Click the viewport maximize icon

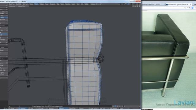pyautogui.click(x=139, y=6)
